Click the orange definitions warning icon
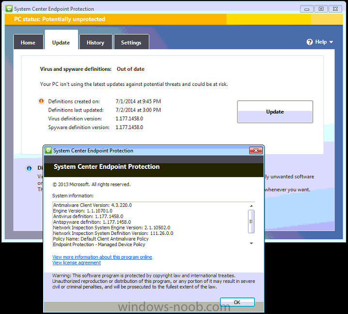 (x=41, y=101)
